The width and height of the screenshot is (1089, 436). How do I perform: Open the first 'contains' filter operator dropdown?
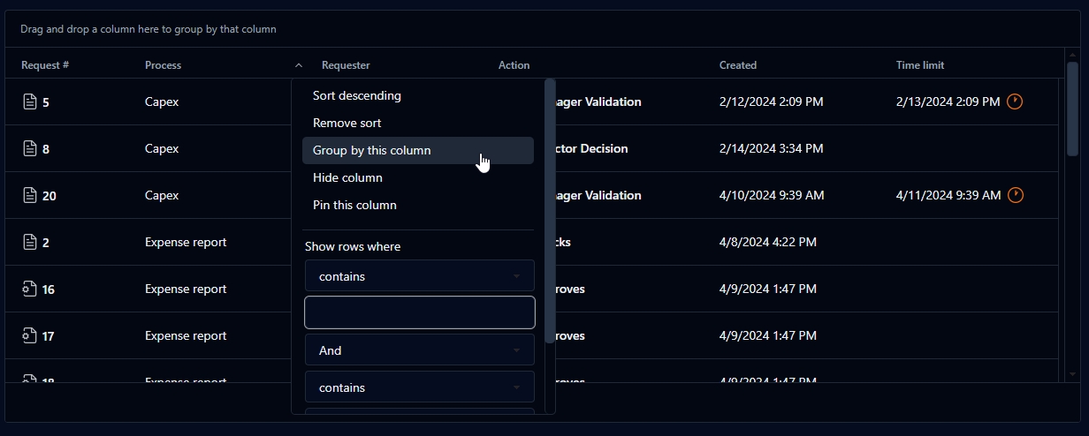point(419,276)
